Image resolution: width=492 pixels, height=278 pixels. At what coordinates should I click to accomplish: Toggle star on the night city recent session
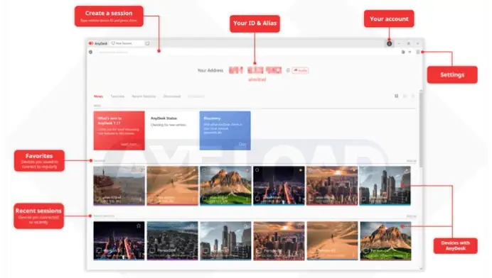(139, 226)
